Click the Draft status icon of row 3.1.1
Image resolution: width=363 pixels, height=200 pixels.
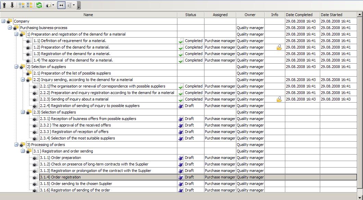(181, 158)
